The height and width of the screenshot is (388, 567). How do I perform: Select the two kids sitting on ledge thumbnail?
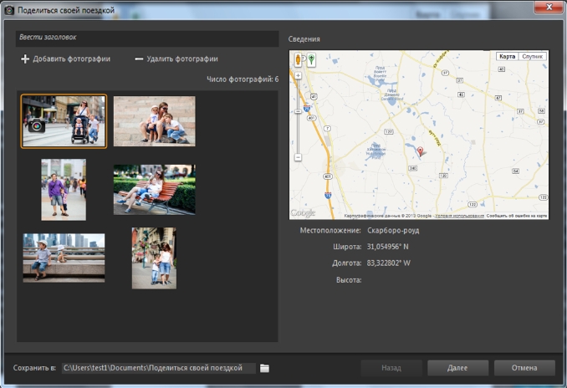coord(64,258)
